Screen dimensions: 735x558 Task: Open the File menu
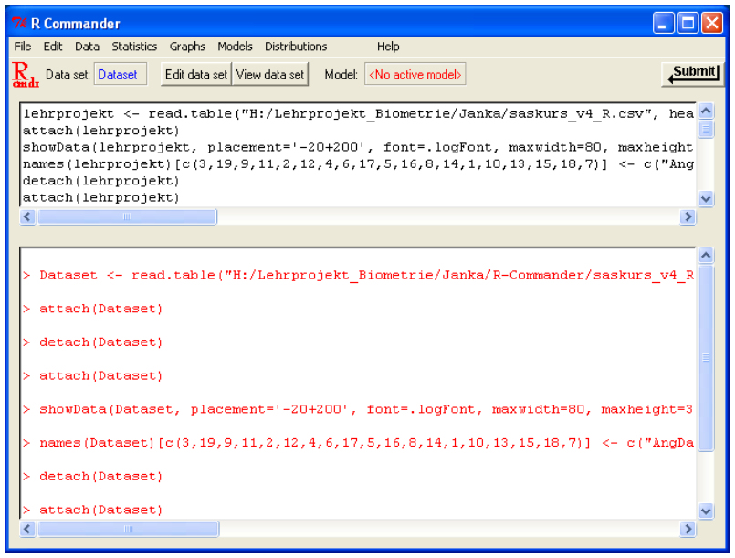pyautogui.click(x=23, y=47)
